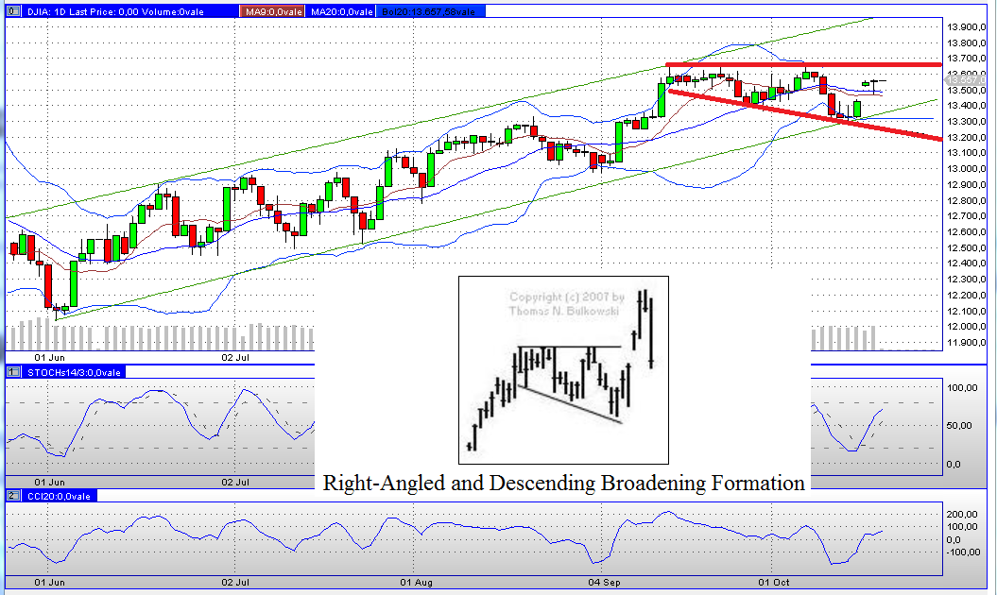
Task: Select the CCI20:0,0vale panel label
Action: coord(59,497)
